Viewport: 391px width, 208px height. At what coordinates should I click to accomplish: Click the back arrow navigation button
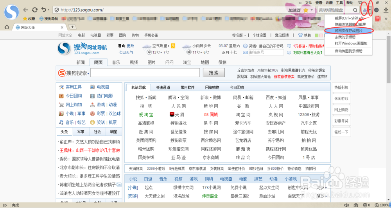[25, 10]
